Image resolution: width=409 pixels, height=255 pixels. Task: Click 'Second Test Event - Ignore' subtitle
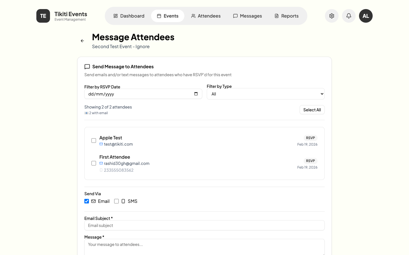(x=121, y=46)
